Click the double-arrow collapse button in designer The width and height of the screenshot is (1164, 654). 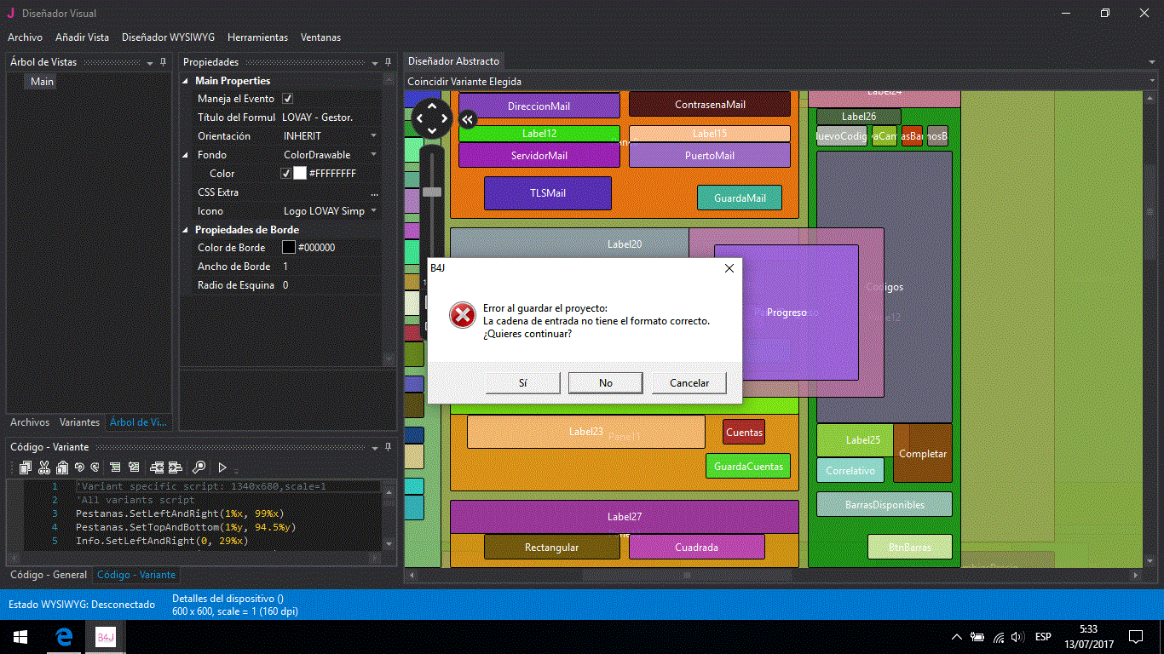[x=467, y=119]
